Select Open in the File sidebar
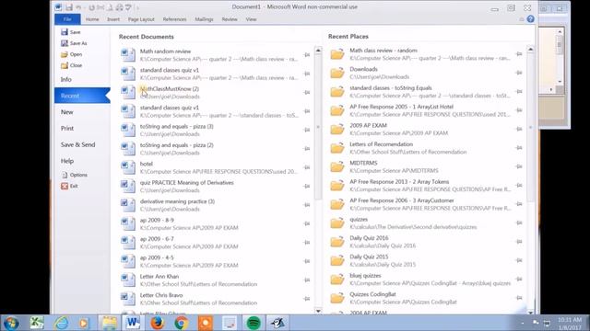The image size is (590, 331). click(x=72, y=54)
